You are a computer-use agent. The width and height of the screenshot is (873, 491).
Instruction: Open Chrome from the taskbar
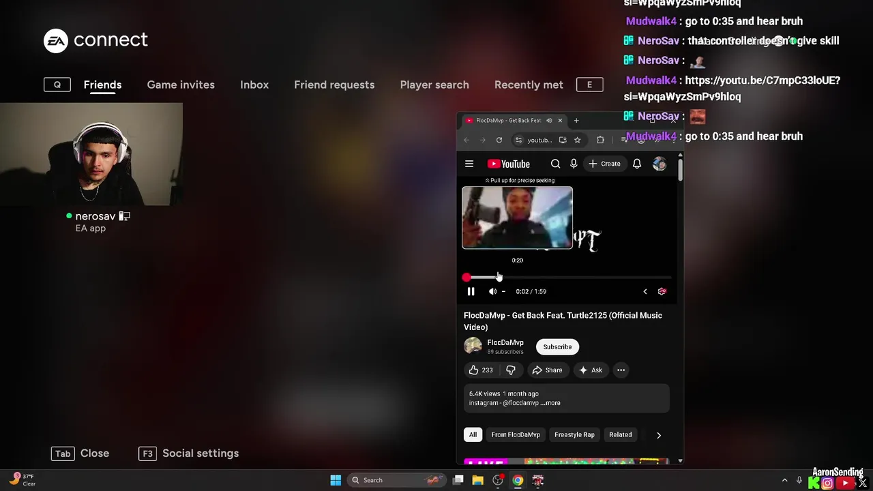[518, 480]
